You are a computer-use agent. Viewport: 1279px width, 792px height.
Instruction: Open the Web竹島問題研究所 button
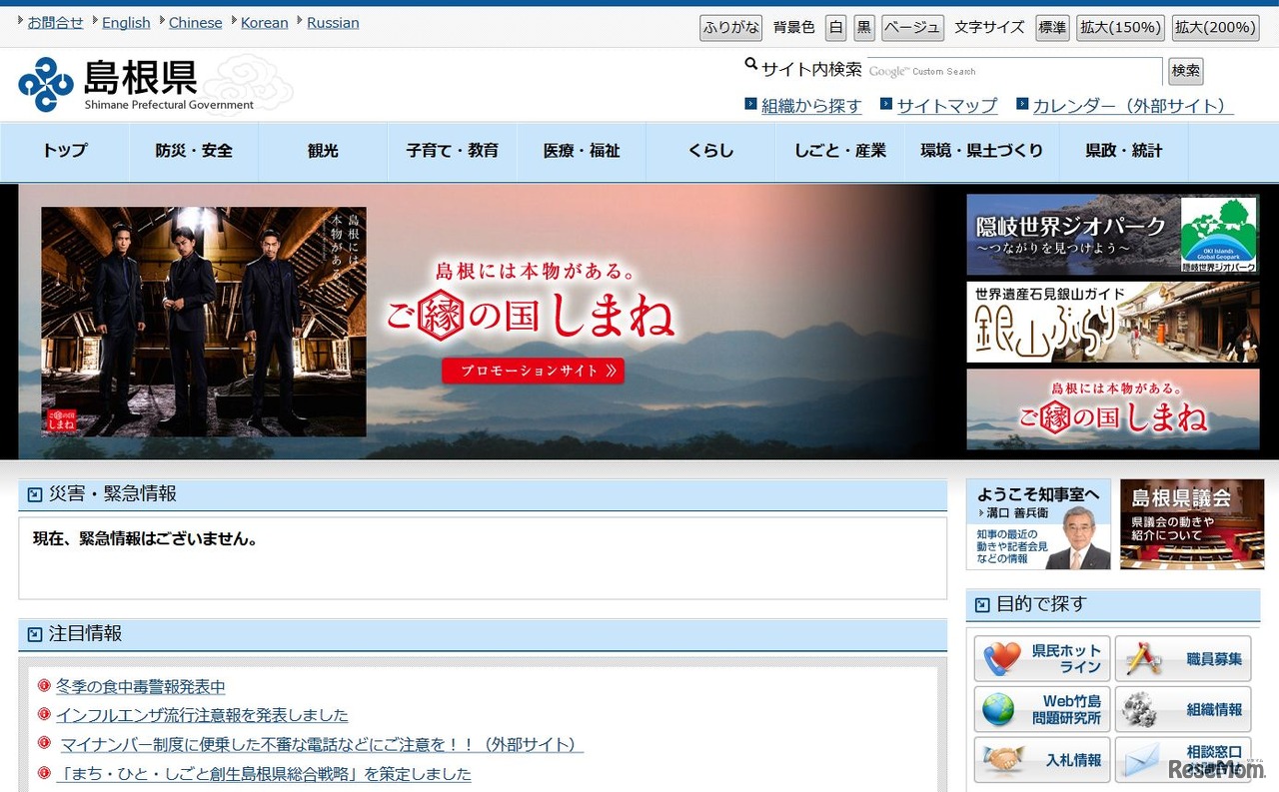(1042, 709)
